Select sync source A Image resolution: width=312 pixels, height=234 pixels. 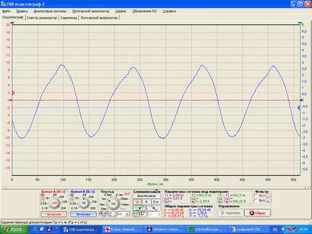137,202
